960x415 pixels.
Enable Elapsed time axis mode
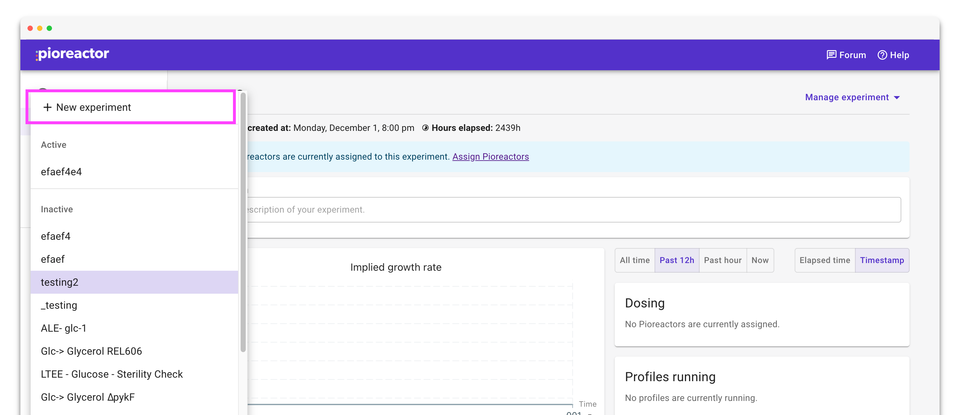pyautogui.click(x=824, y=260)
